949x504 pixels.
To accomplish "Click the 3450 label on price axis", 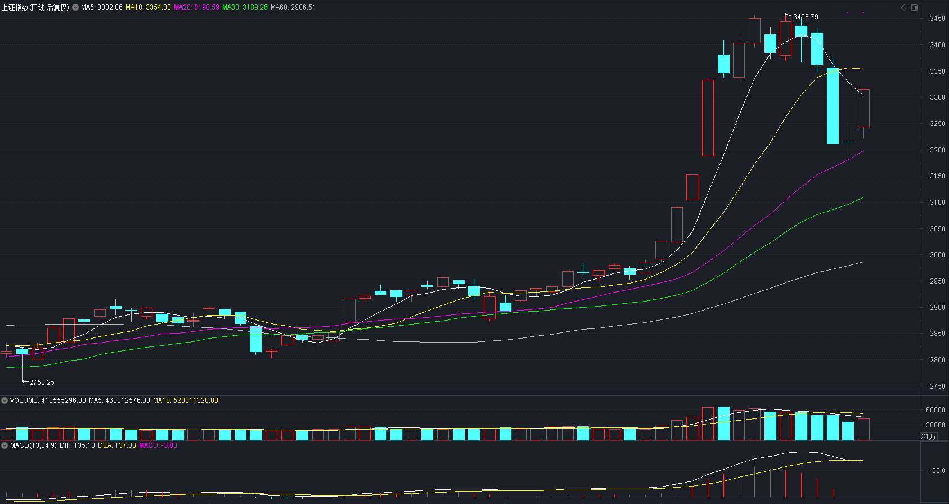I will tap(937, 19).
